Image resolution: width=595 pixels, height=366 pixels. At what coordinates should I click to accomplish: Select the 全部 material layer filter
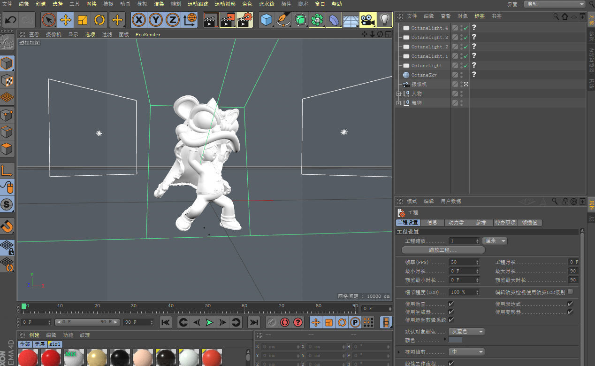24,344
